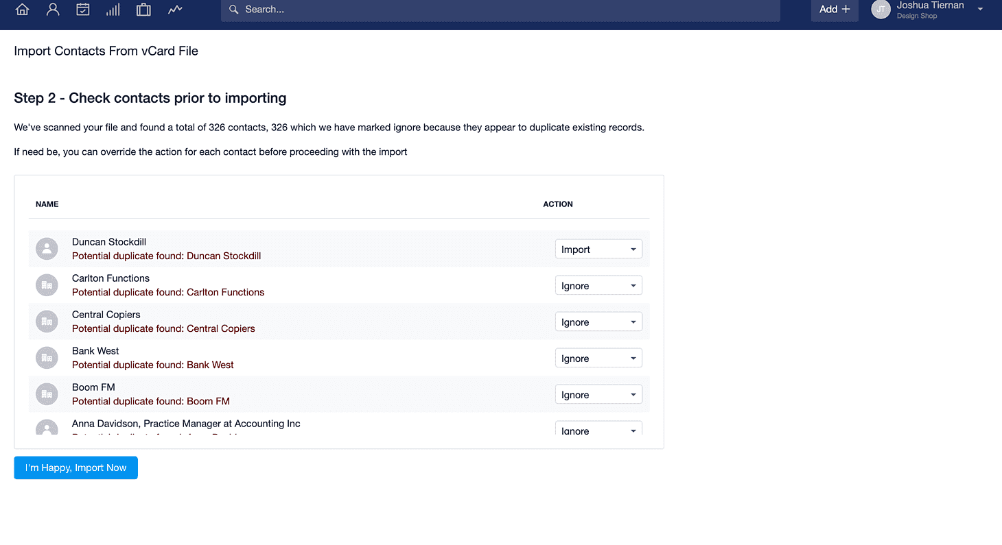Open action dropdown for Anna Davidson

coord(598,428)
